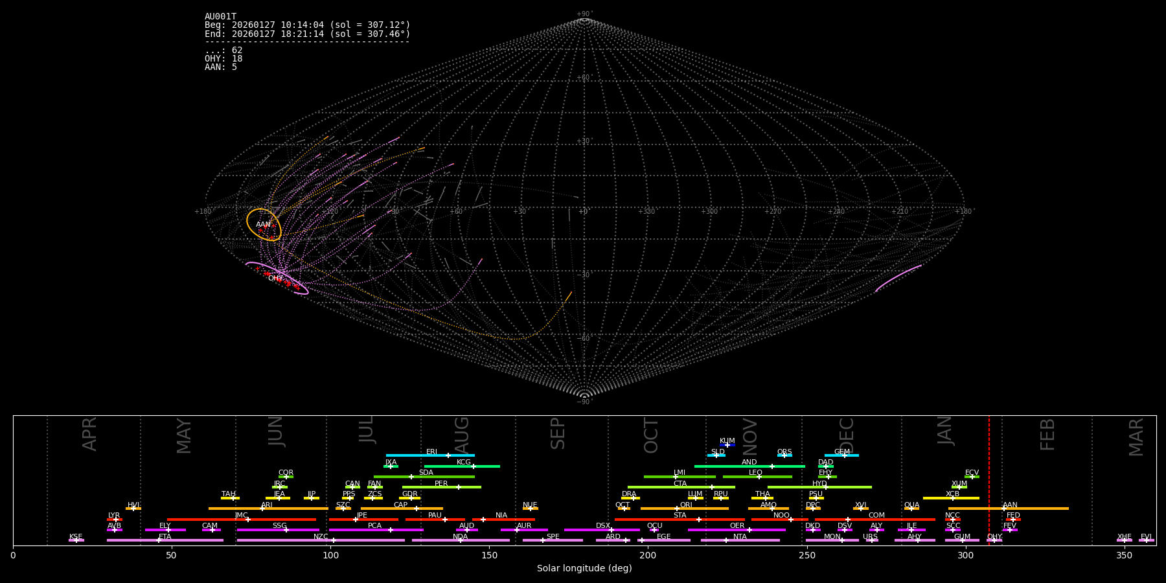1166x583 pixels.
Task: Click the blue KUM activity bar
Action: (727, 445)
